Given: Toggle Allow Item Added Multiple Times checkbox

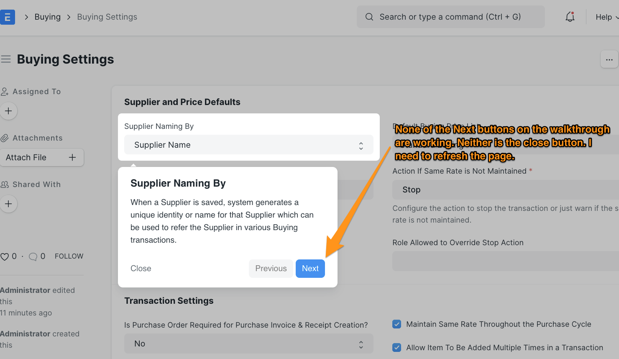Looking at the screenshot, I should coord(397,348).
